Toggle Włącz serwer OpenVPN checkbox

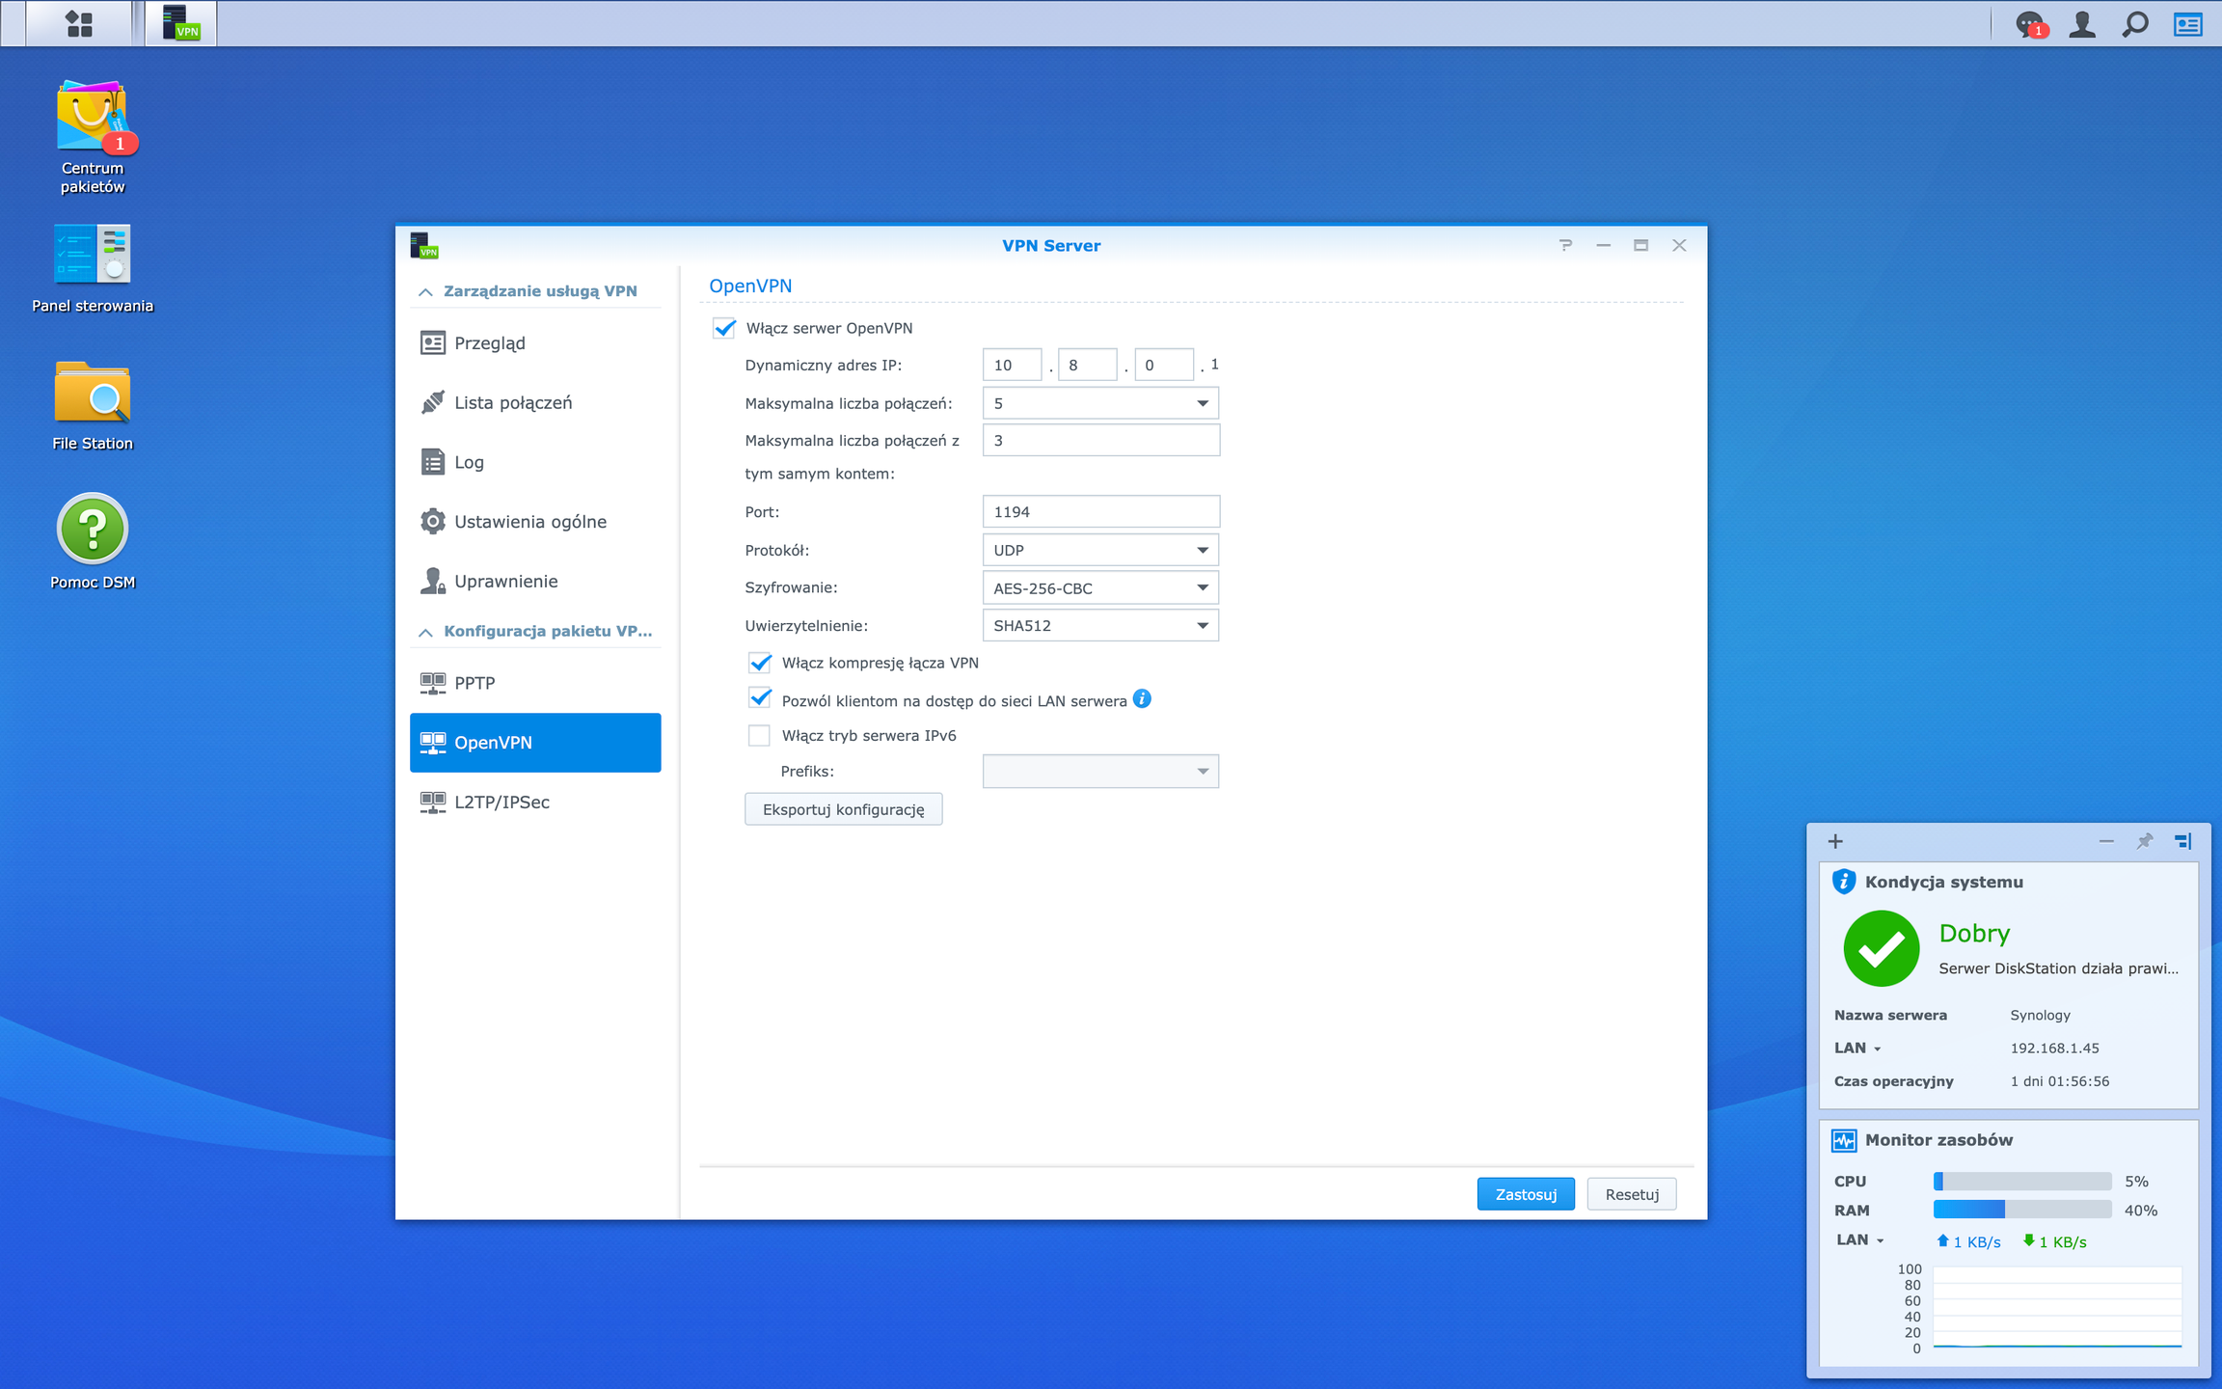point(724,328)
